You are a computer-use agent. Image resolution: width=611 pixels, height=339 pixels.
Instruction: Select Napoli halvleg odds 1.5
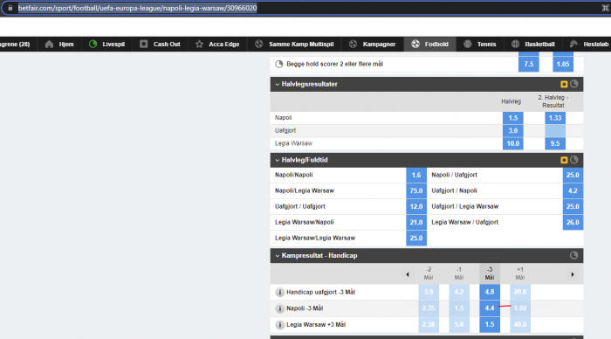click(x=513, y=118)
